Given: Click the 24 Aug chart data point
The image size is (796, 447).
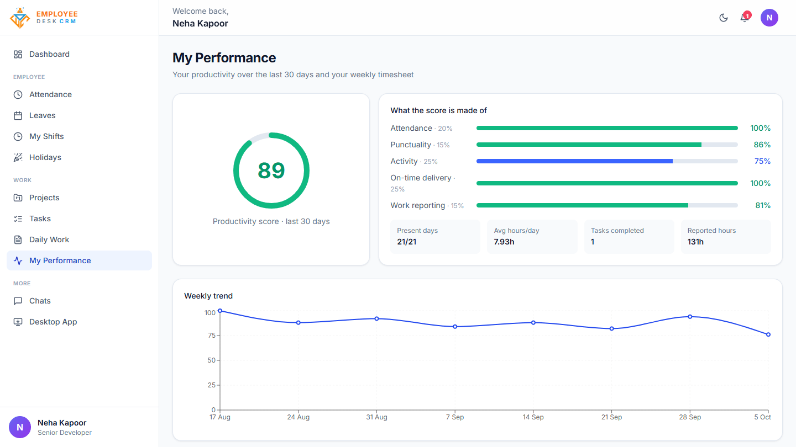Looking at the screenshot, I should point(298,323).
